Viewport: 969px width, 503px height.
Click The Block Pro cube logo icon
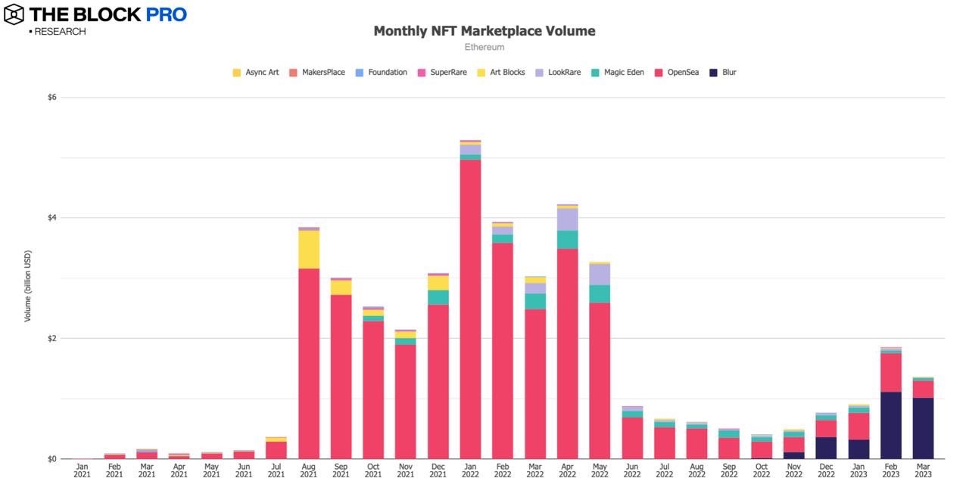pyautogui.click(x=14, y=14)
